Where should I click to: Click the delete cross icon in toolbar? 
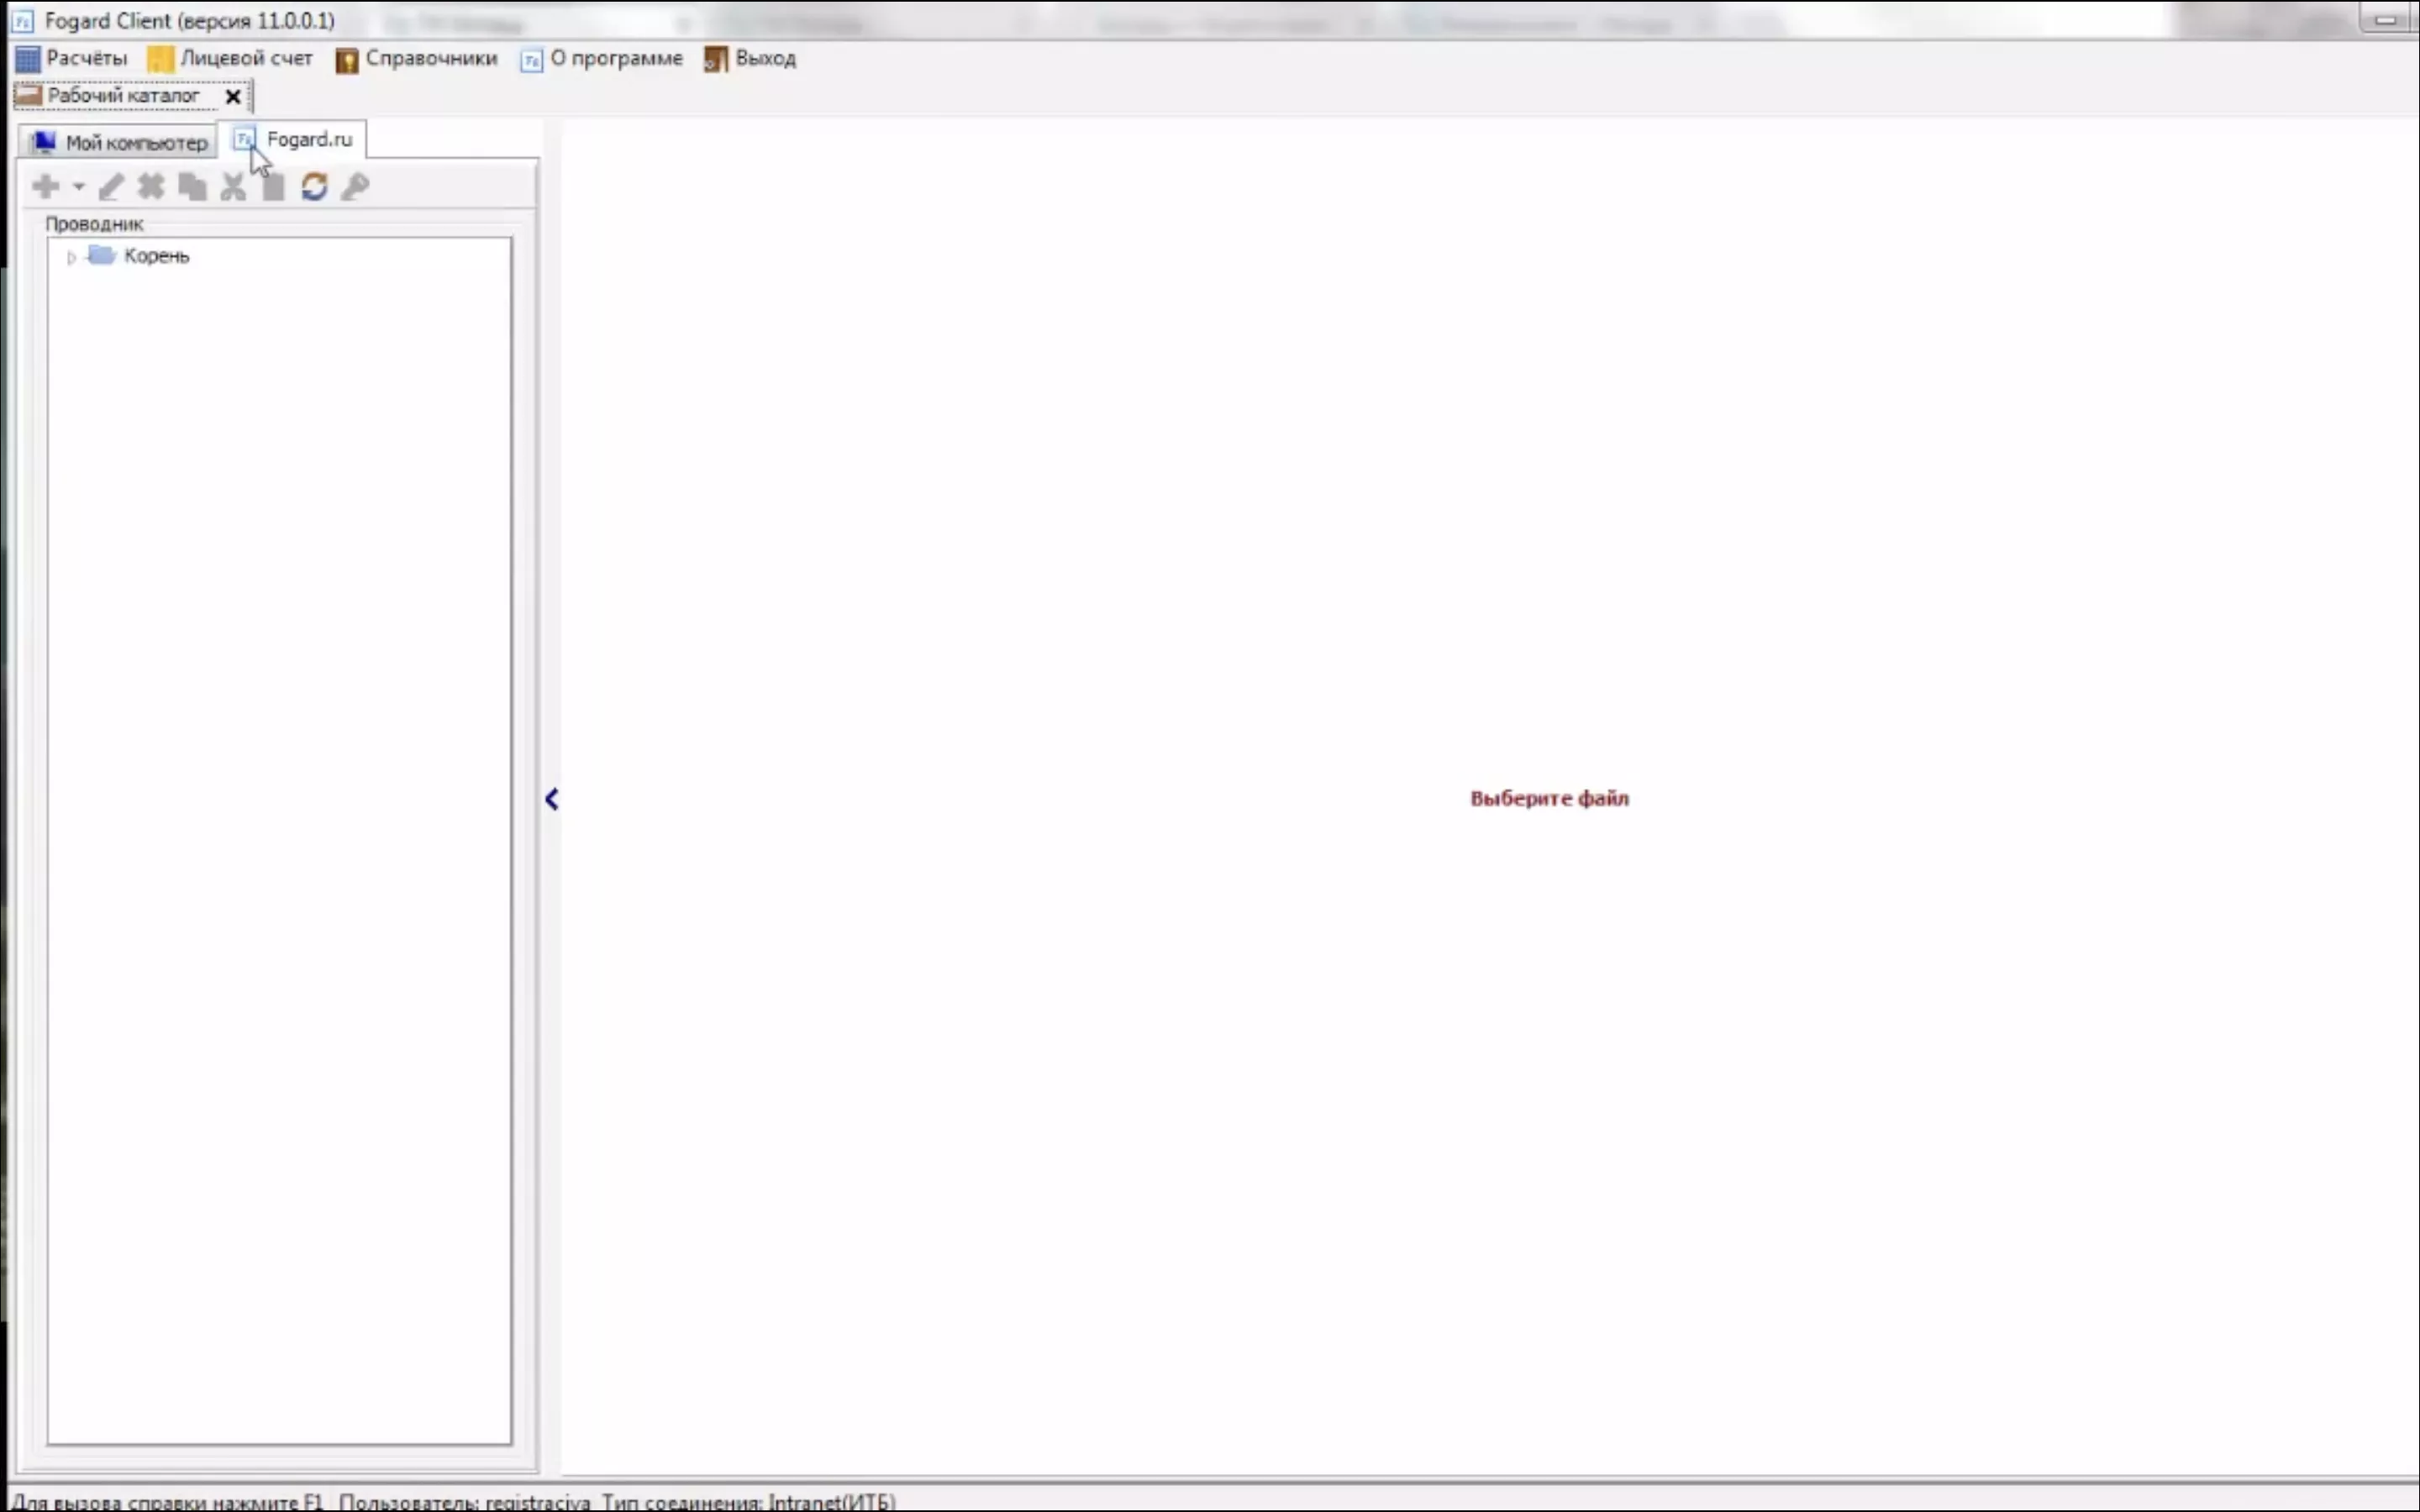tap(151, 186)
